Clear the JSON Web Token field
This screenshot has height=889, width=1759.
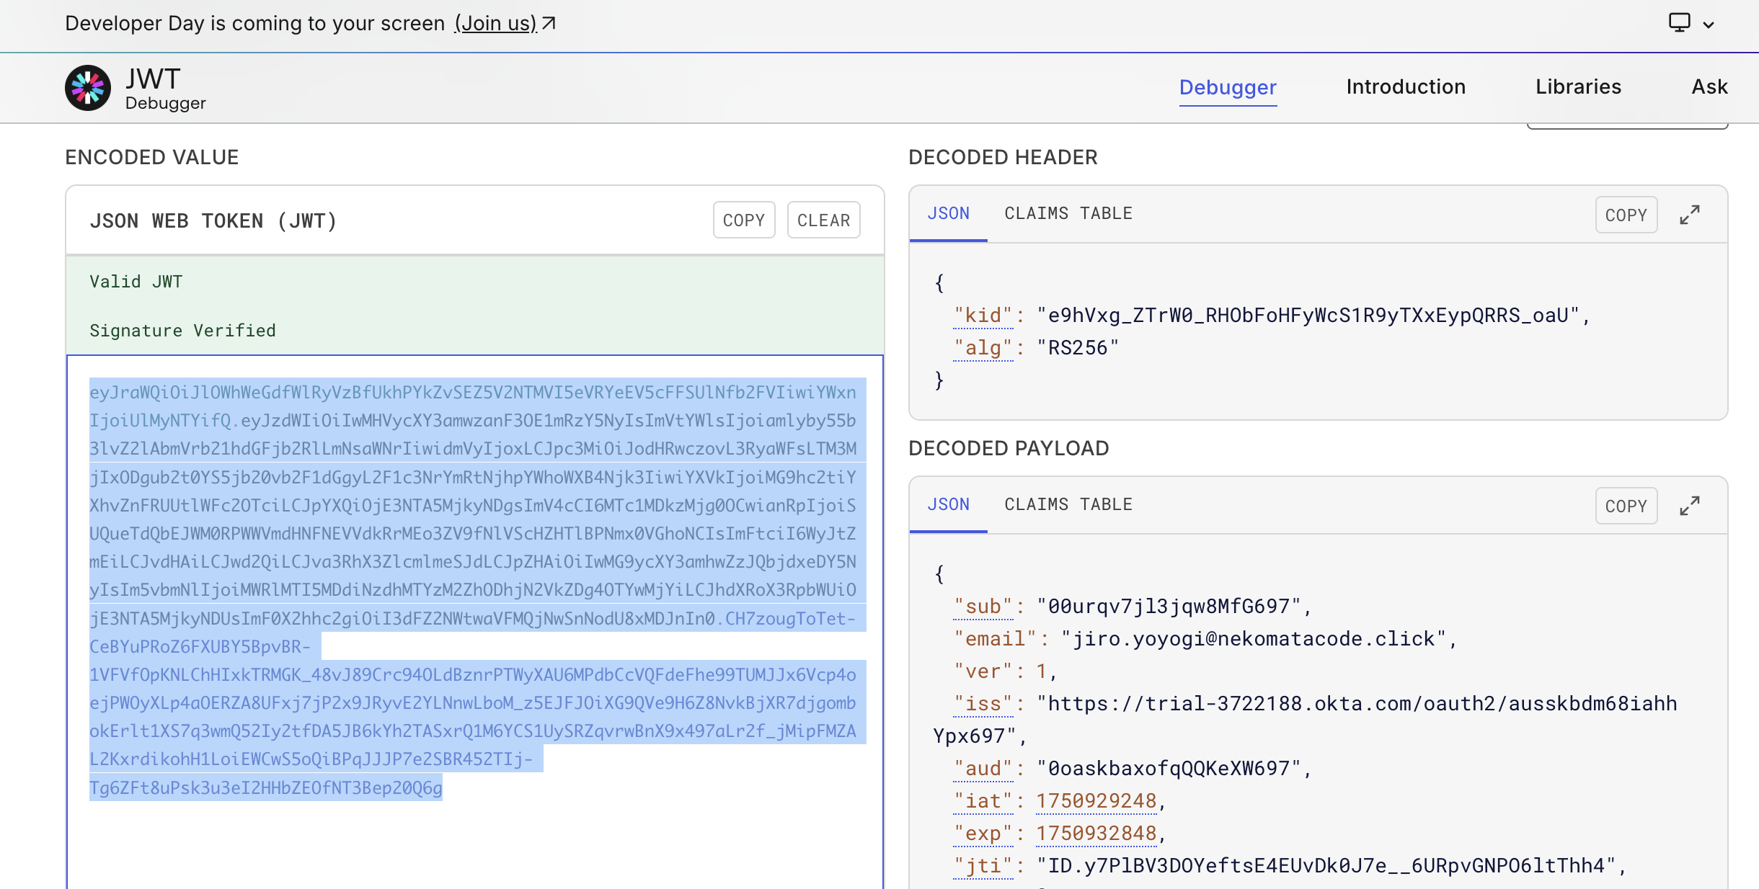pos(823,220)
